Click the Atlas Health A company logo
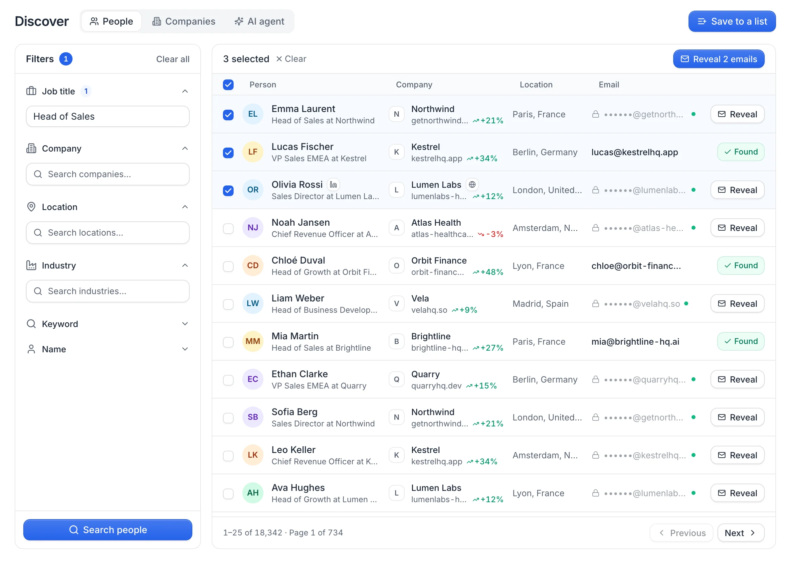 (x=396, y=228)
